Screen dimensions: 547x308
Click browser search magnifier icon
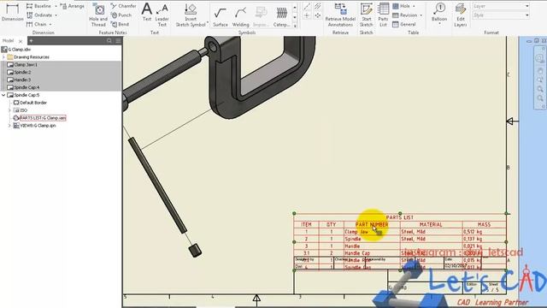pos(109,41)
